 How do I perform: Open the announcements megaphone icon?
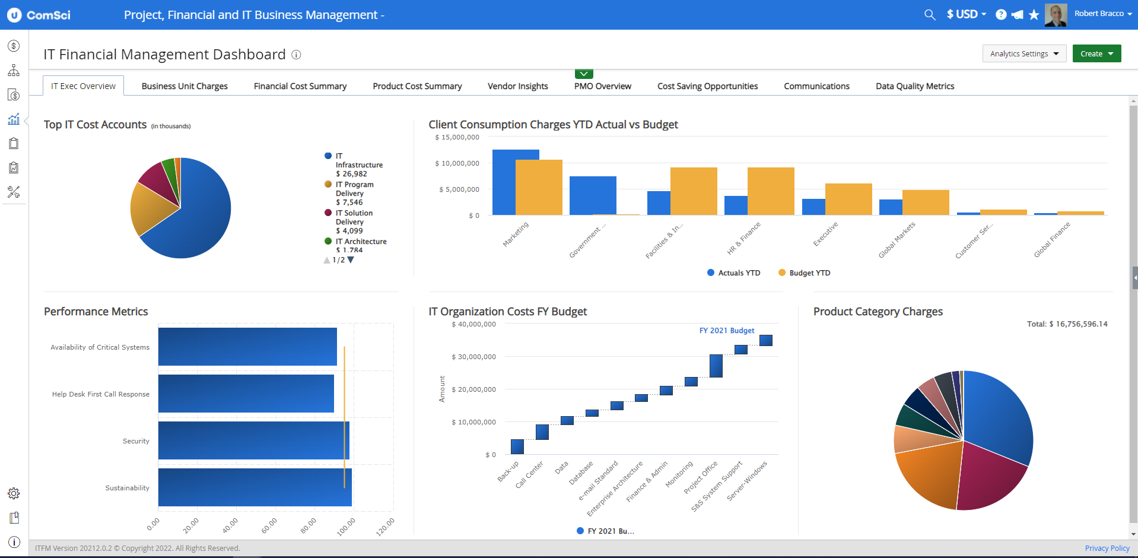pyautogui.click(x=1017, y=14)
